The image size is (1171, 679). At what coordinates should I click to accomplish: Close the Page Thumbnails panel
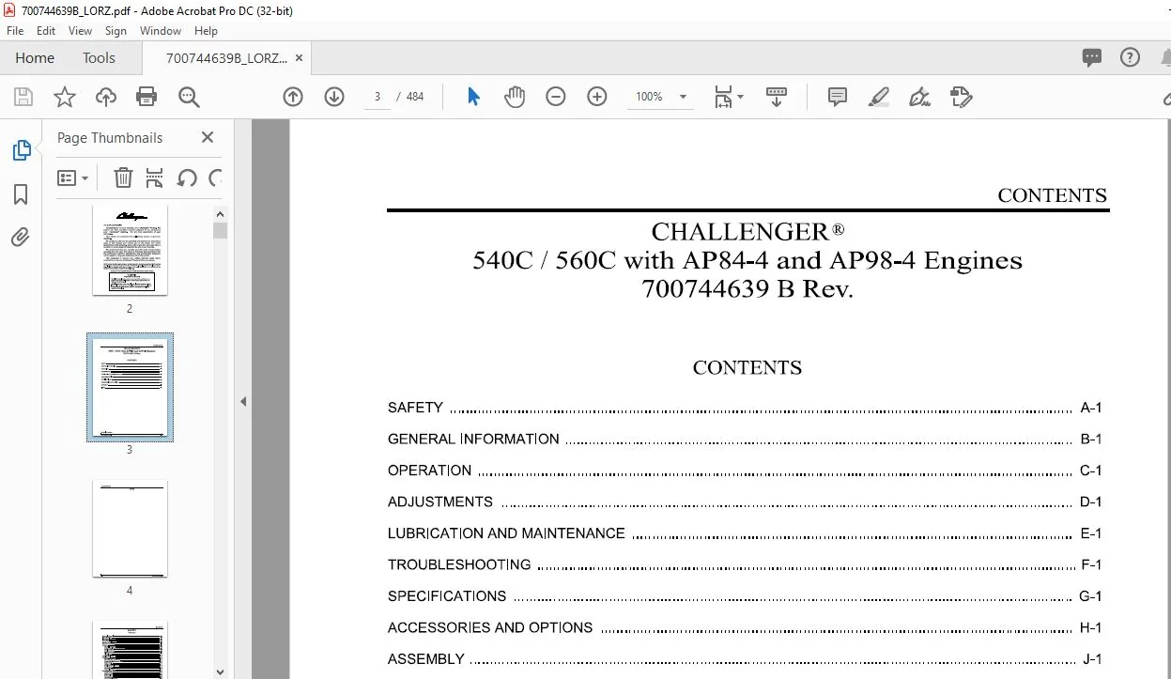click(x=208, y=137)
